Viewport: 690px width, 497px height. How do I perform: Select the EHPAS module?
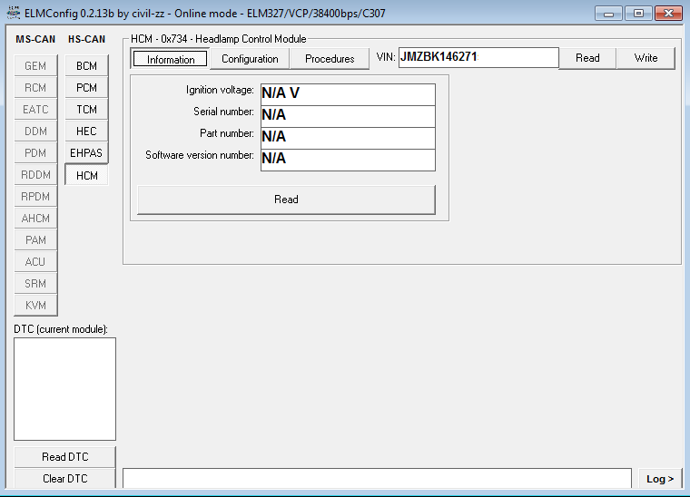pos(86,153)
